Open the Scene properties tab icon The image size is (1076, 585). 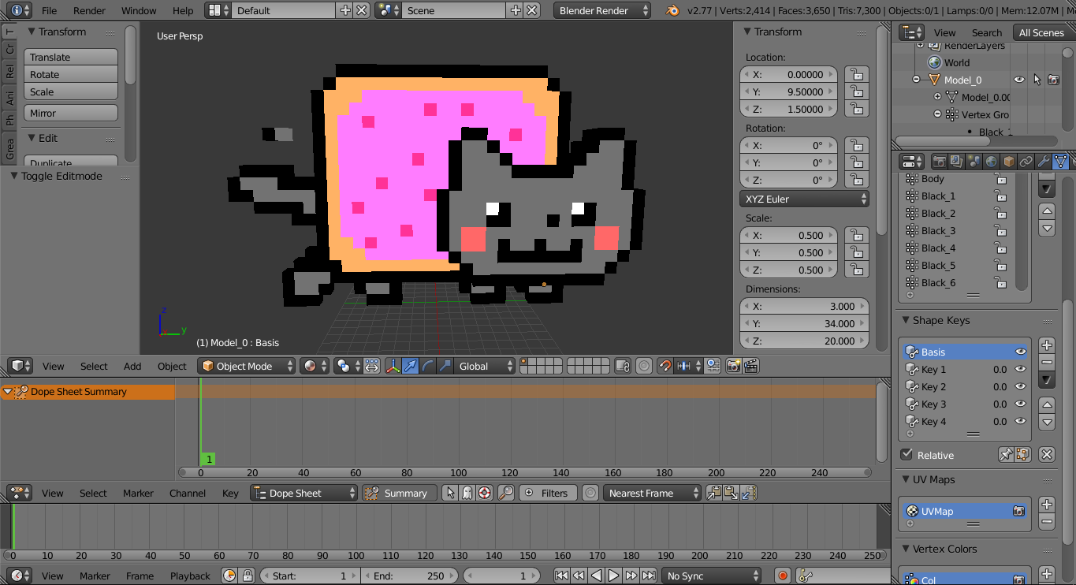tap(974, 162)
